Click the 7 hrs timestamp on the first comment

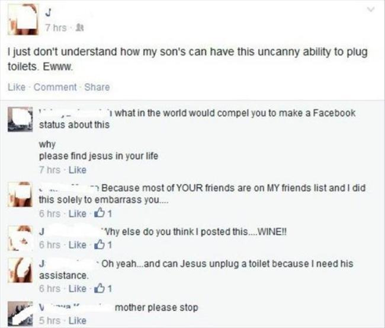(x=49, y=169)
